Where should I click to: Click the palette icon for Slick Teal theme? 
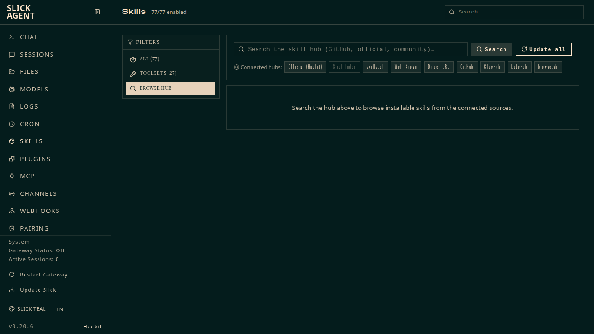[x=12, y=309]
